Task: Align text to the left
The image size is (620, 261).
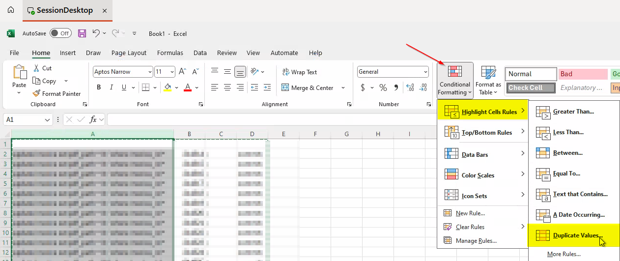Action: pyautogui.click(x=215, y=87)
